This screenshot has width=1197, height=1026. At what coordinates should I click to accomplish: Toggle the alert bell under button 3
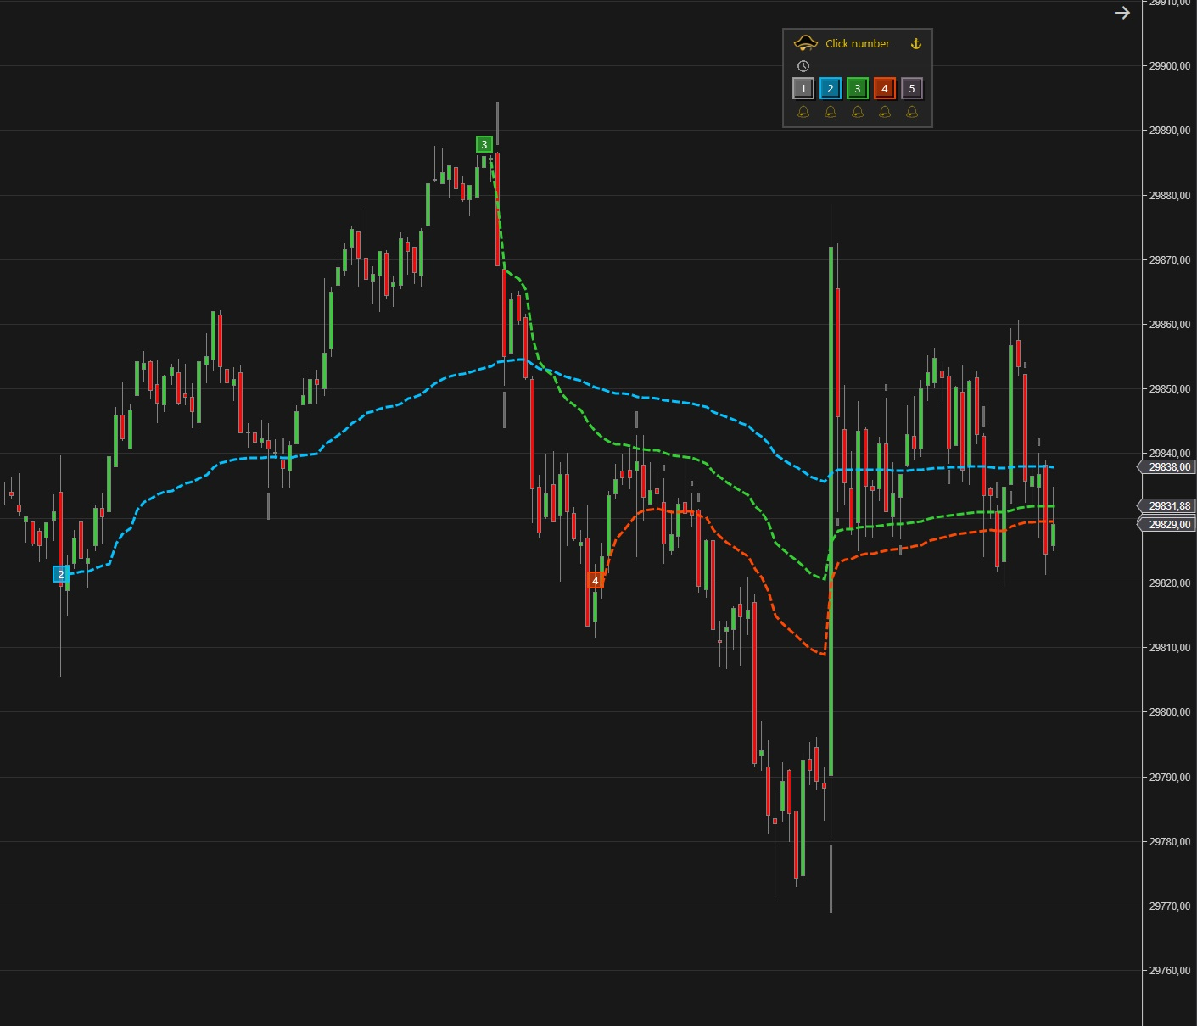[858, 112]
